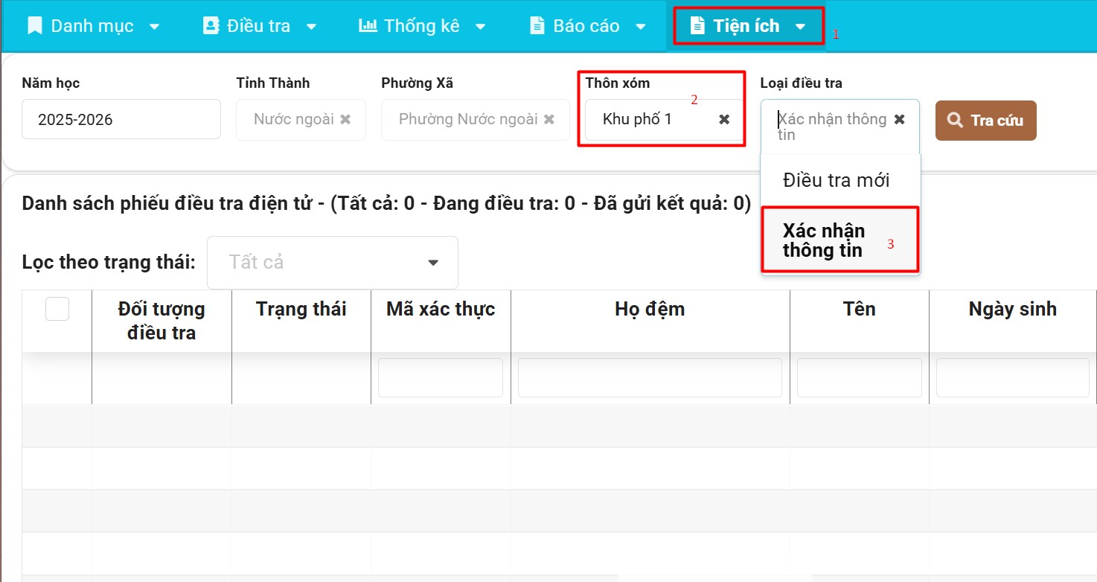Choose Điều tra mới from dropdown list

click(836, 181)
